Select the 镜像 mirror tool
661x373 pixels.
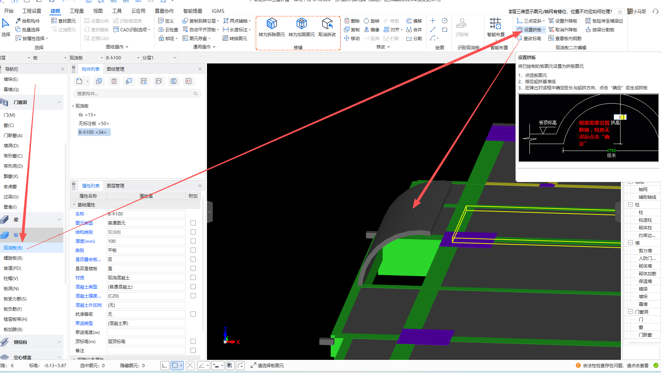tap(372, 30)
